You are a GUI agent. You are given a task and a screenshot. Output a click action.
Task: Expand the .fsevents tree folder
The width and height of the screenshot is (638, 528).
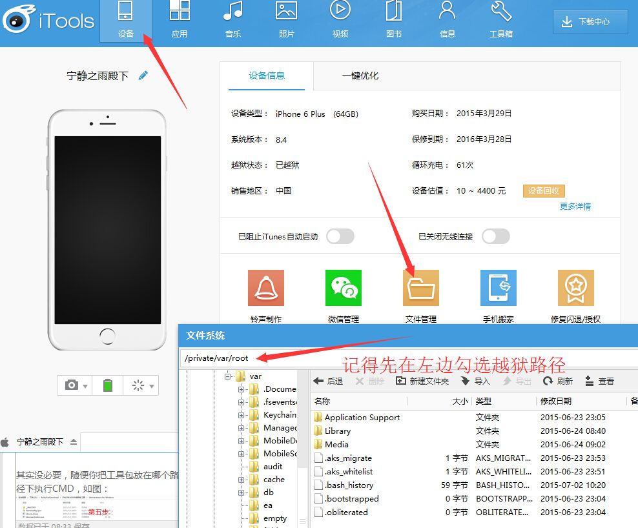(x=242, y=402)
